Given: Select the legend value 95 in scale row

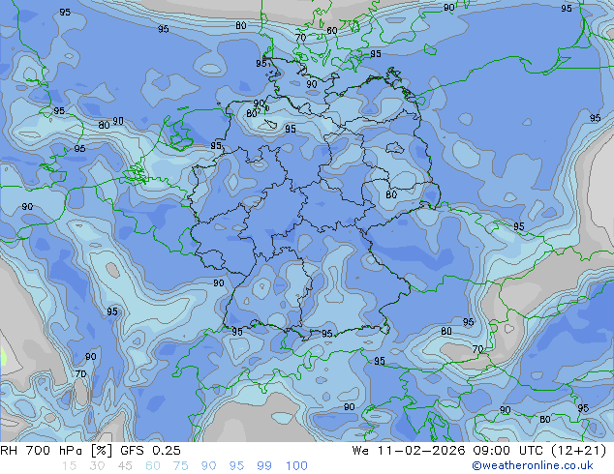Looking at the screenshot, I should coord(236,466).
